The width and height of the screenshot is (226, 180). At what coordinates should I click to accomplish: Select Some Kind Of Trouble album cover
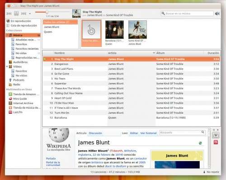coord(137,30)
